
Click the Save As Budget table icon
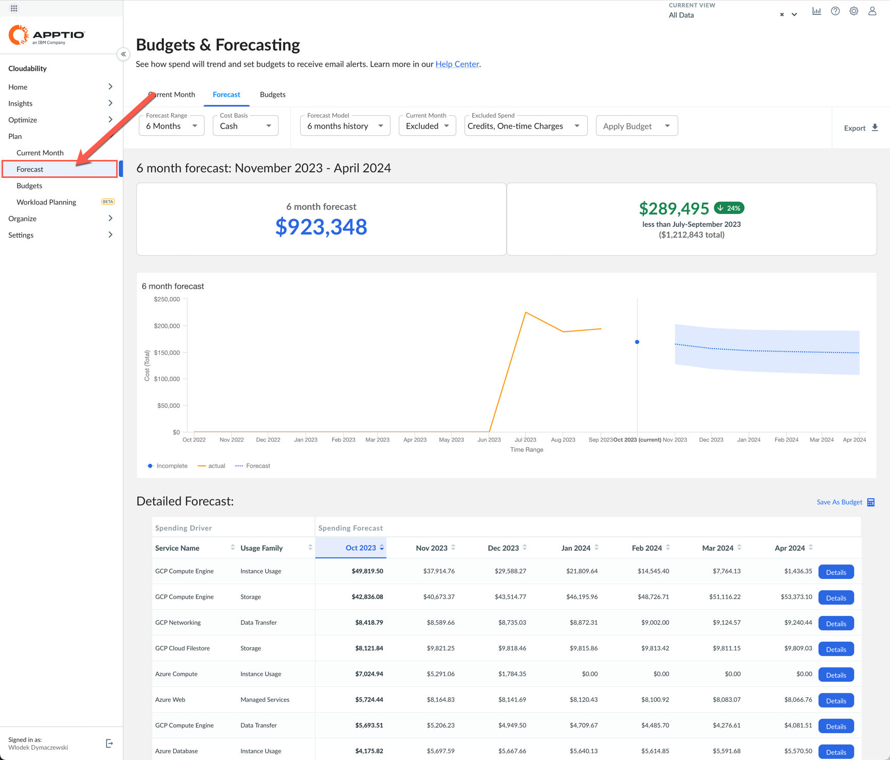871,502
